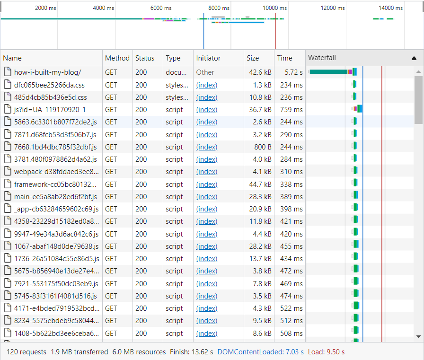Open (index) initiator link for 485d4cb85b436e5d.css

coord(207,97)
